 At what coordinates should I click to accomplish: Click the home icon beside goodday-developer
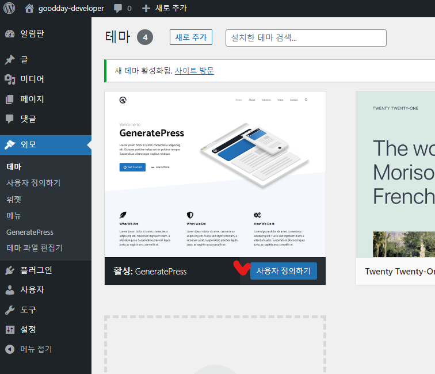(x=29, y=8)
